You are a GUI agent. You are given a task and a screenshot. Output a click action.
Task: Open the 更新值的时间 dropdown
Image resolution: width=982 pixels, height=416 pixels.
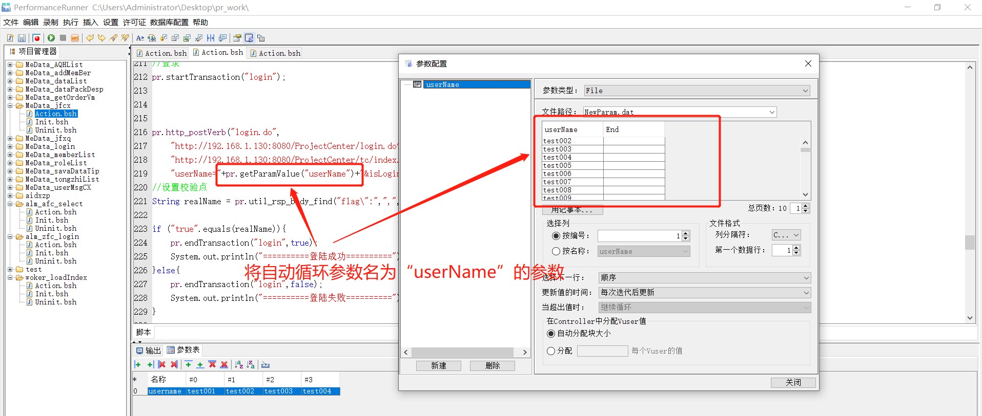704,293
